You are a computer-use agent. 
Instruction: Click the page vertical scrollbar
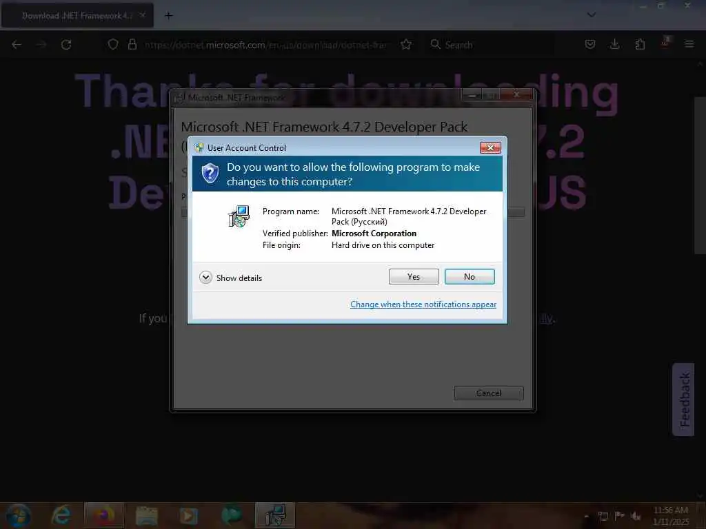(700, 176)
